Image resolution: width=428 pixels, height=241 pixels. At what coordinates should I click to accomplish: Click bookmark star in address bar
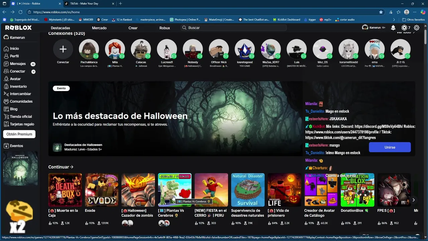pos(381,12)
